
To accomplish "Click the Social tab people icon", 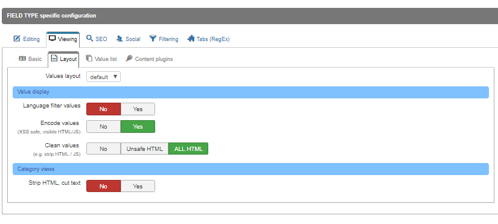I will click(120, 39).
